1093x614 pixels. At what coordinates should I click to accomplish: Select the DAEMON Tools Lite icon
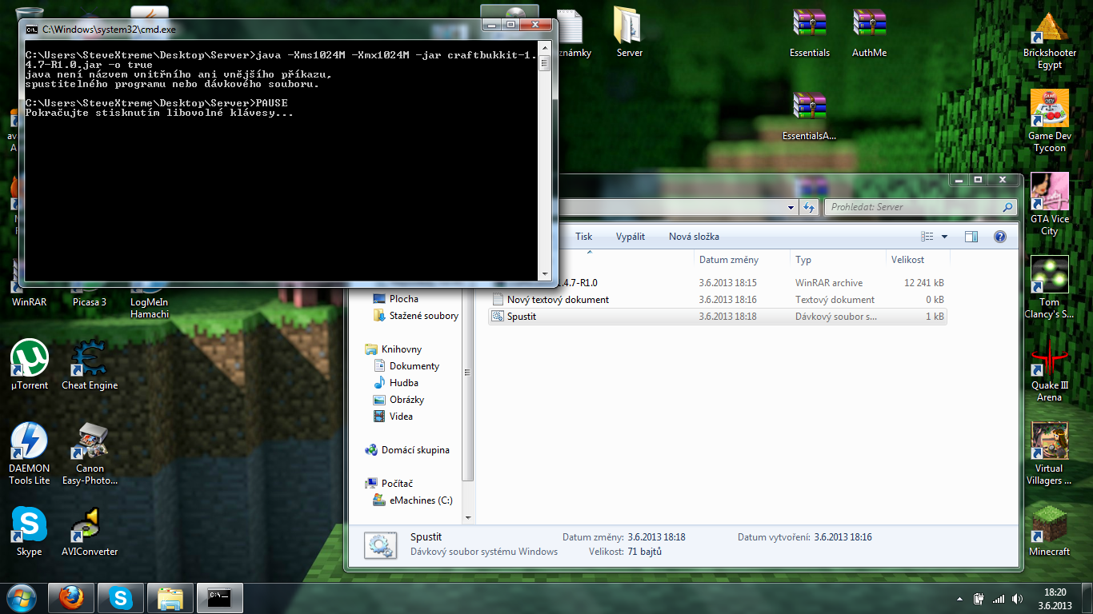(x=30, y=442)
